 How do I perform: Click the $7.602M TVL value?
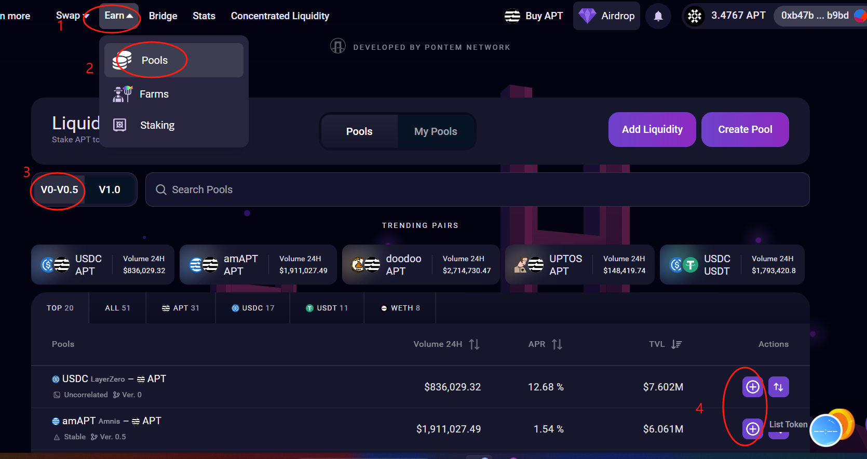tap(663, 387)
